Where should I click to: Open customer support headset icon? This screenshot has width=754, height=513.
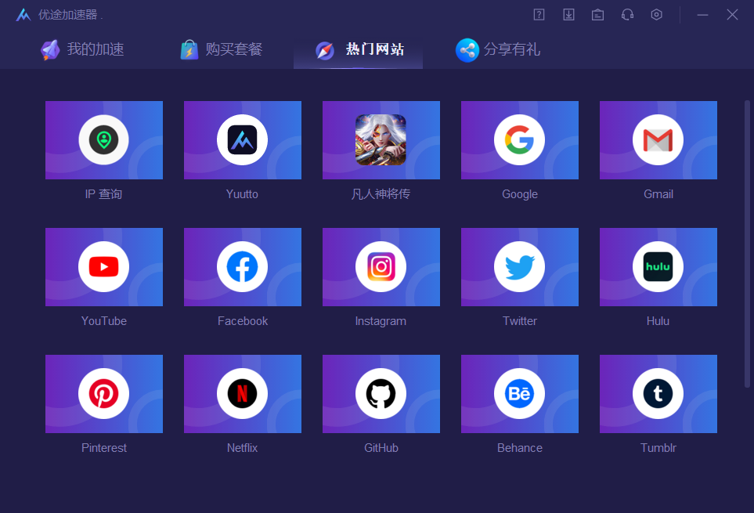[627, 14]
